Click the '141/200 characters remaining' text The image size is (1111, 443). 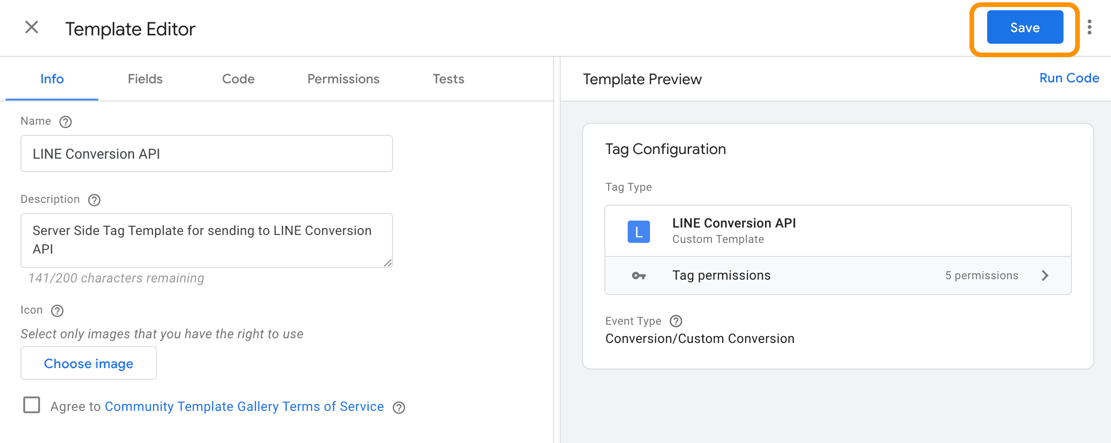coord(116,278)
